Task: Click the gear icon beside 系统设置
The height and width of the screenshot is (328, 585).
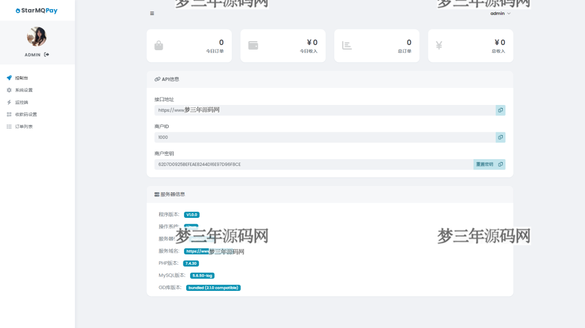Action: pyautogui.click(x=9, y=90)
